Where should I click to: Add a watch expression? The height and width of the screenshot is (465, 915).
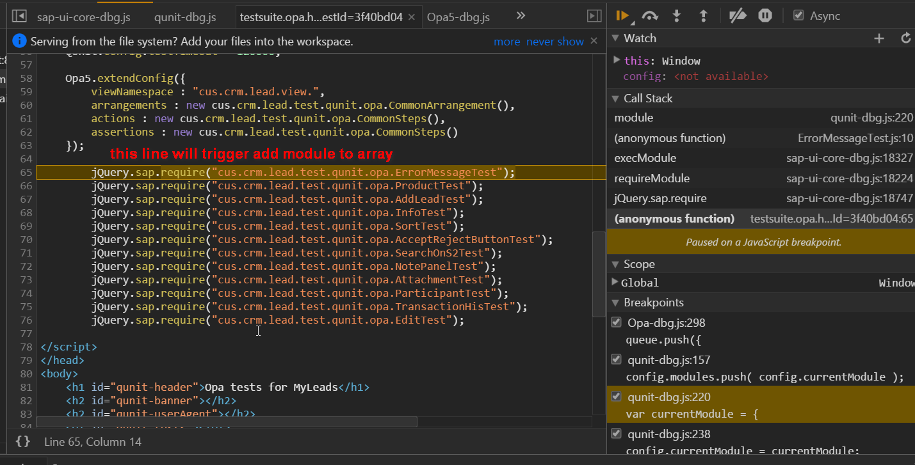[x=879, y=38]
